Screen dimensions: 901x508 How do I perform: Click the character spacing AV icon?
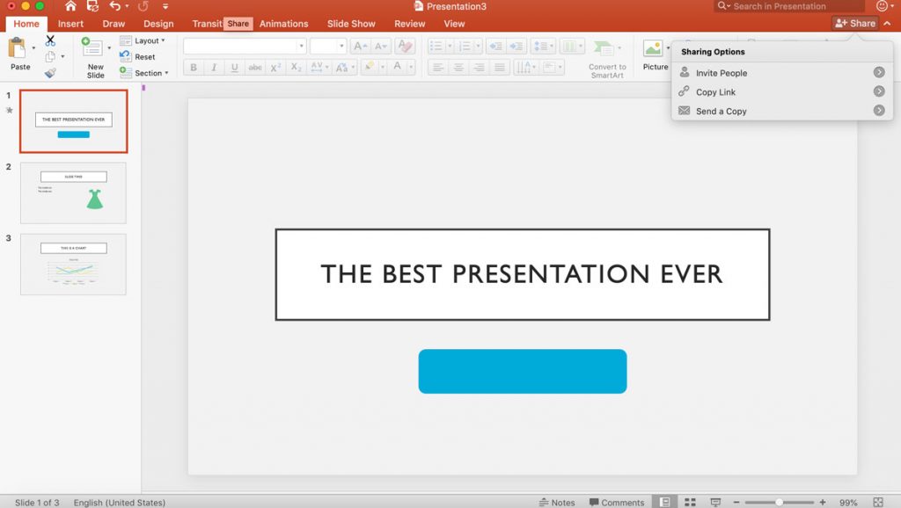click(x=317, y=67)
